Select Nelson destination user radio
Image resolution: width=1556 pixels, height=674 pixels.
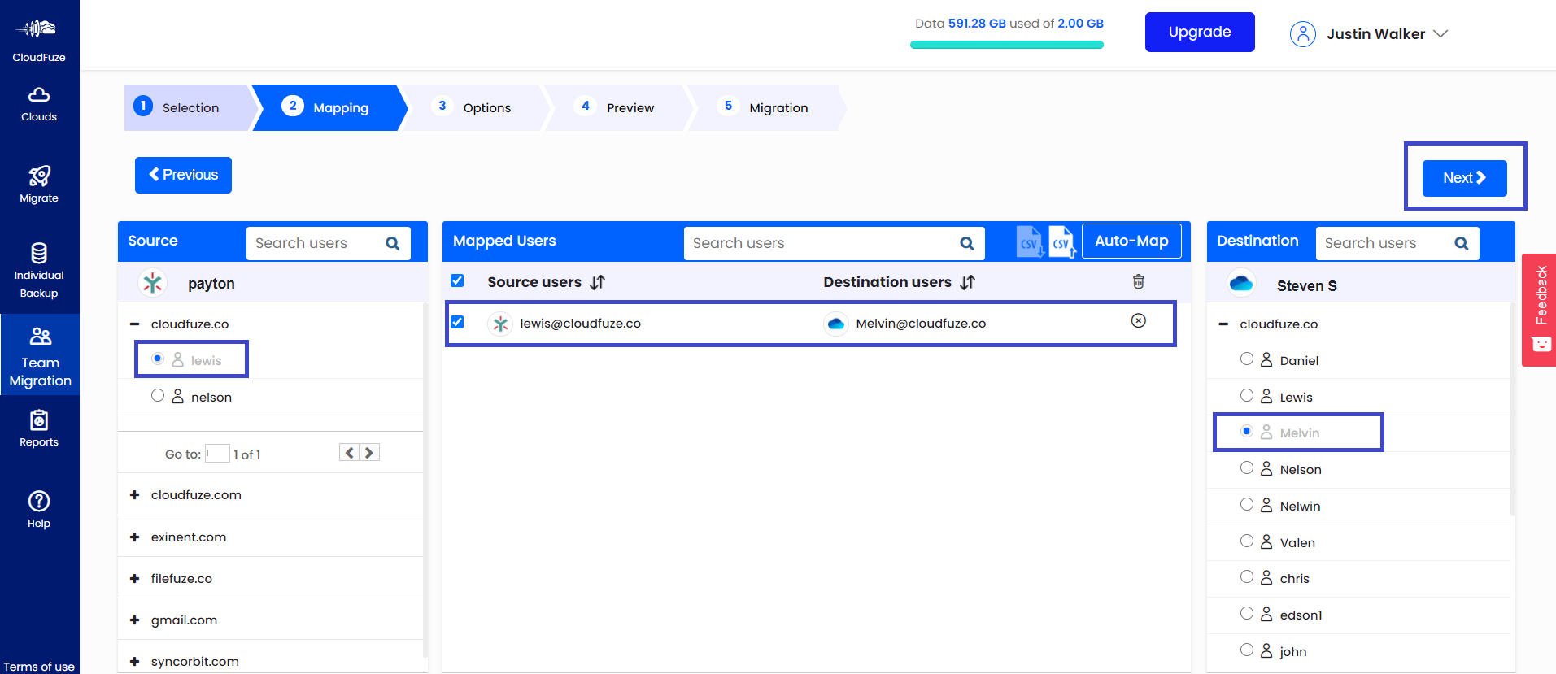1247,467
